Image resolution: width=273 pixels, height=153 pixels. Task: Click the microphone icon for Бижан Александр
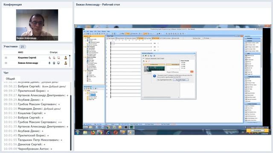click(49, 63)
